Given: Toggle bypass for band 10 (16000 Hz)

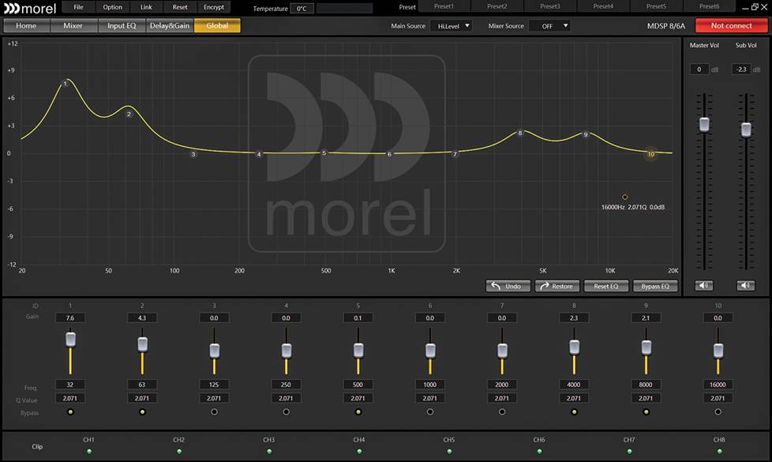Looking at the screenshot, I should coord(718,411).
